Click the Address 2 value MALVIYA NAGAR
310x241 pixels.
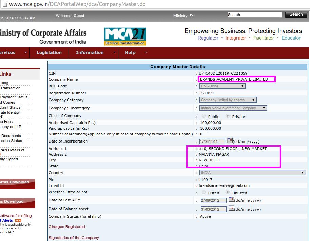coord(214,154)
